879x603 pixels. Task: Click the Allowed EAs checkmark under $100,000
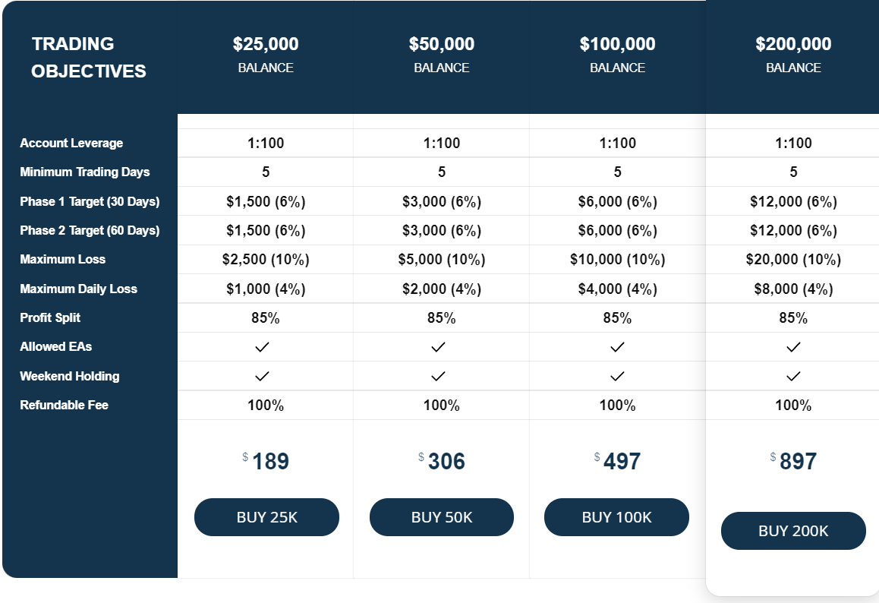coord(616,347)
